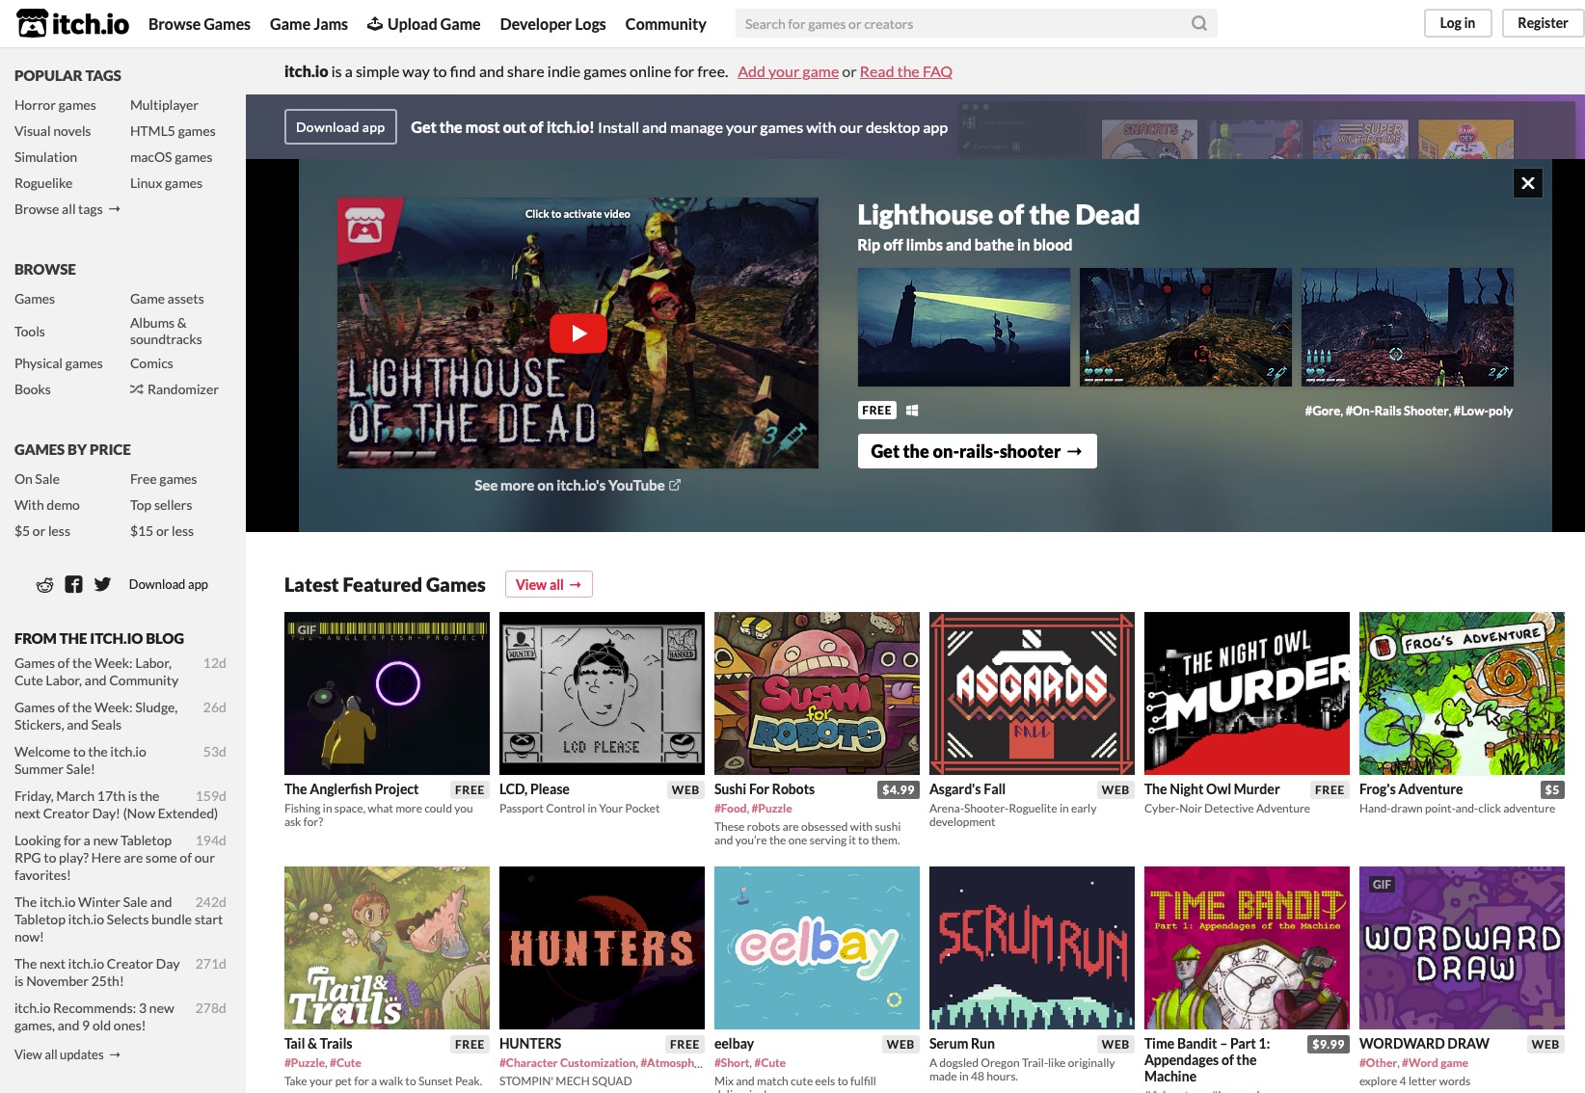The image size is (1585, 1093).
Task: Click the Register button
Action: point(1541,22)
